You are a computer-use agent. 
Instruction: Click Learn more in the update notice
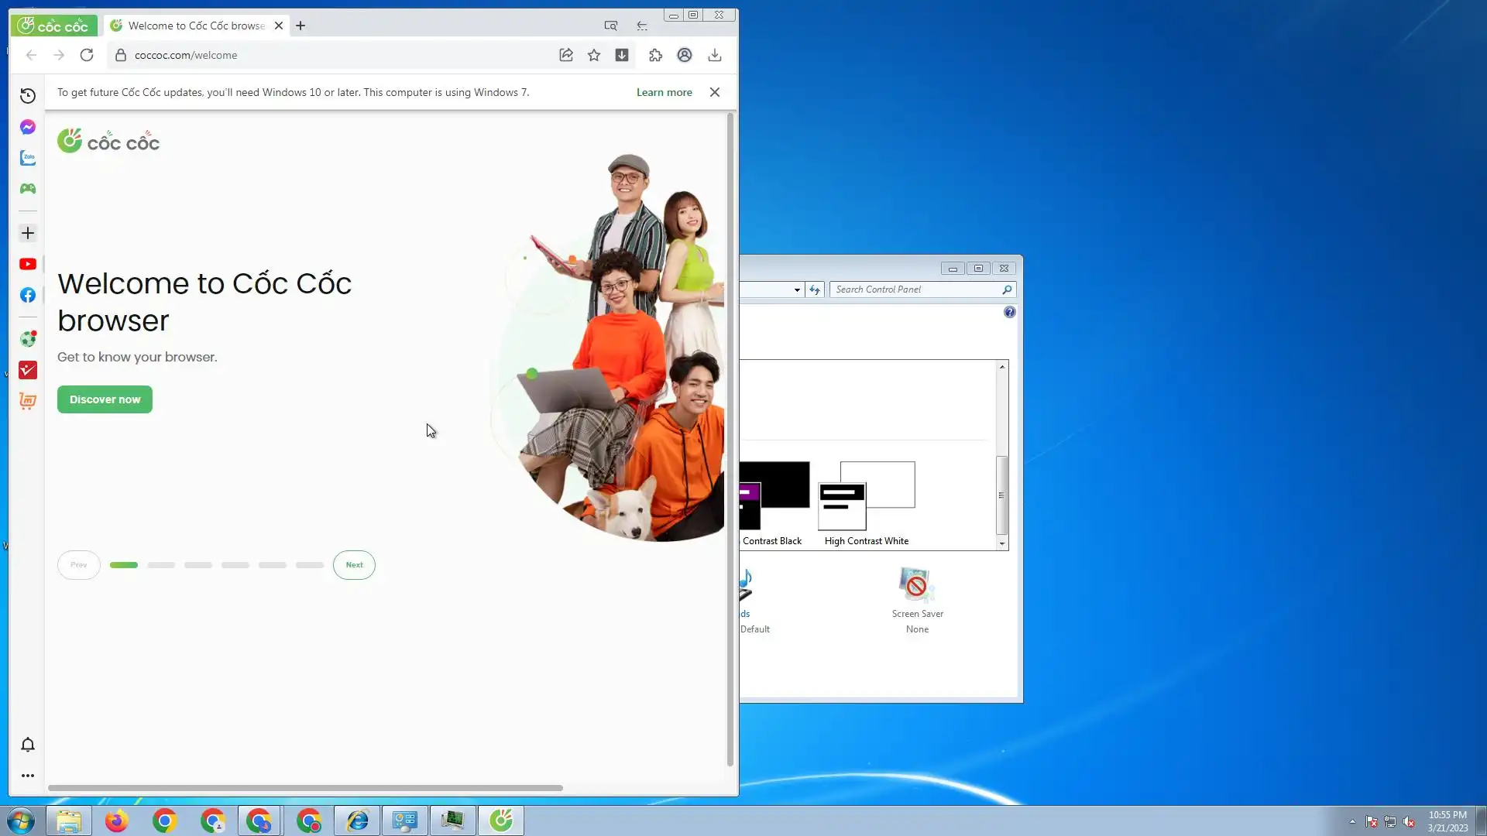664,92
